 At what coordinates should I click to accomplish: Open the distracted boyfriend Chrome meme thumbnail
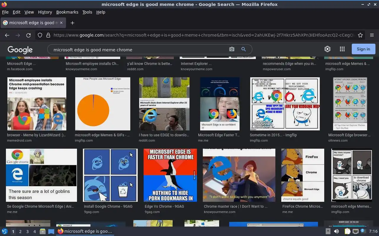coord(37,104)
